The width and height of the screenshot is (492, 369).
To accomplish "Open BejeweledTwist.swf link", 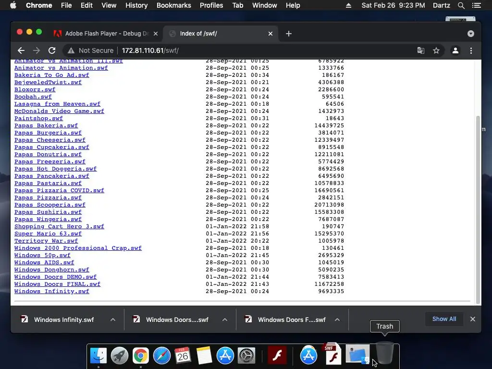I will pyautogui.click(x=48, y=82).
